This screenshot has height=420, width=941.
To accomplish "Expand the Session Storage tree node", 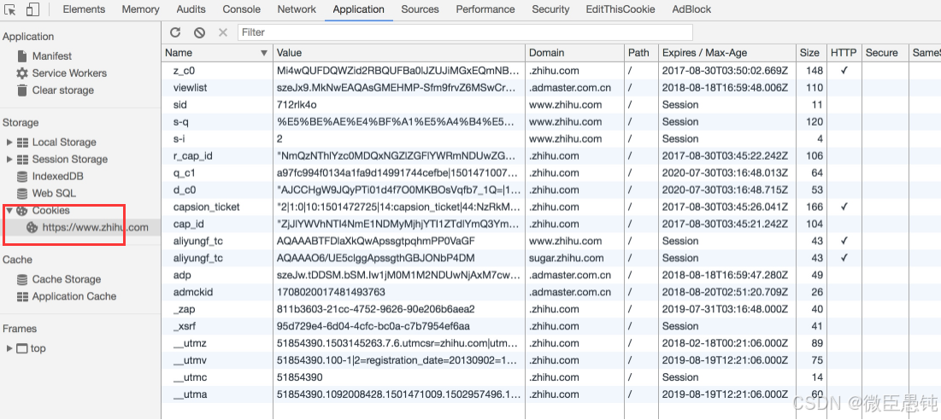I will tap(9, 160).
